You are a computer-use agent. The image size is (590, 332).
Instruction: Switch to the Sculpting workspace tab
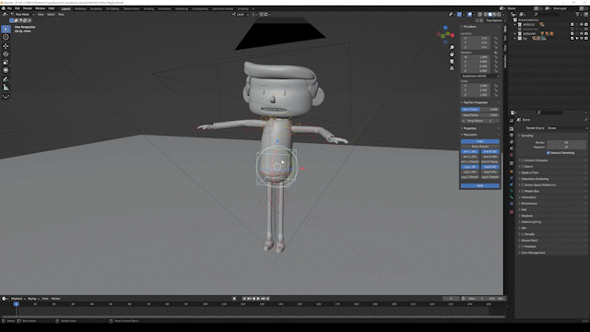pyautogui.click(x=96, y=8)
